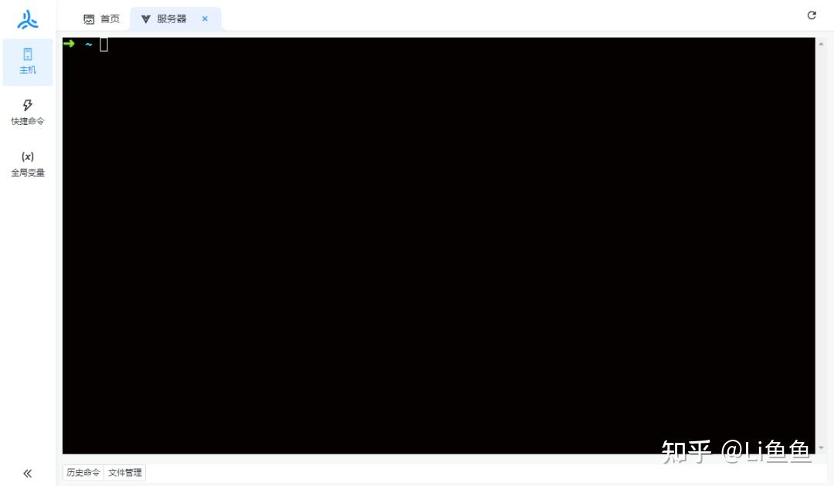
Task: Click the terminal scrollbar down arrow
Action: 821,447
